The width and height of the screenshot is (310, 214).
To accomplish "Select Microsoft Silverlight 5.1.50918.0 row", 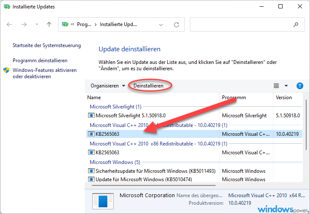I will (195, 116).
